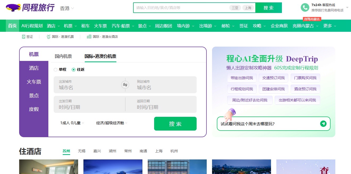Switch to the 国内机票 tab

click(x=63, y=56)
